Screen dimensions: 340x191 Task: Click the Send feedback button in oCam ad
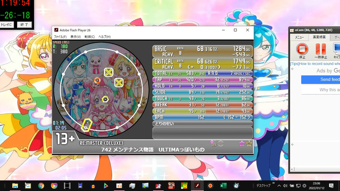pos(321,80)
